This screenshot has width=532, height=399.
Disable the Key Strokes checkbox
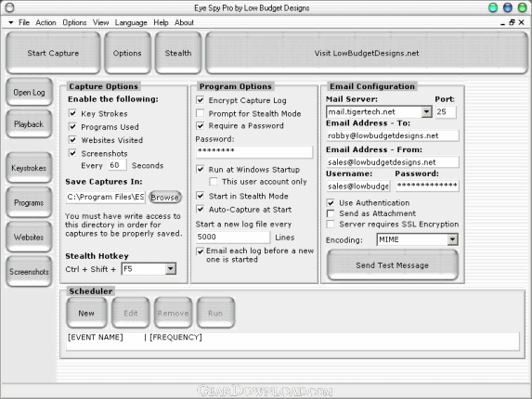coord(72,113)
